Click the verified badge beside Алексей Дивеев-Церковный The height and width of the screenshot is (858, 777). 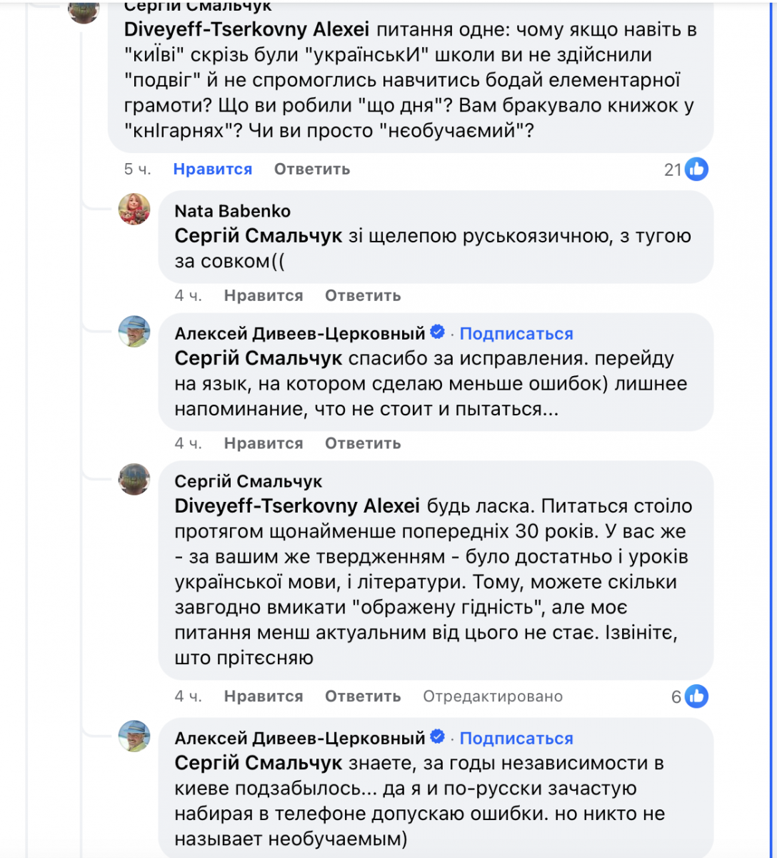pyautogui.click(x=437, y=332)
